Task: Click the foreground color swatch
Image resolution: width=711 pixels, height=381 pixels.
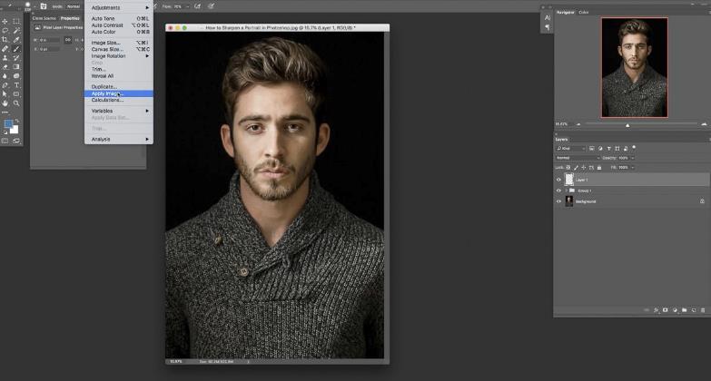Action: click(x=8, y=123)
